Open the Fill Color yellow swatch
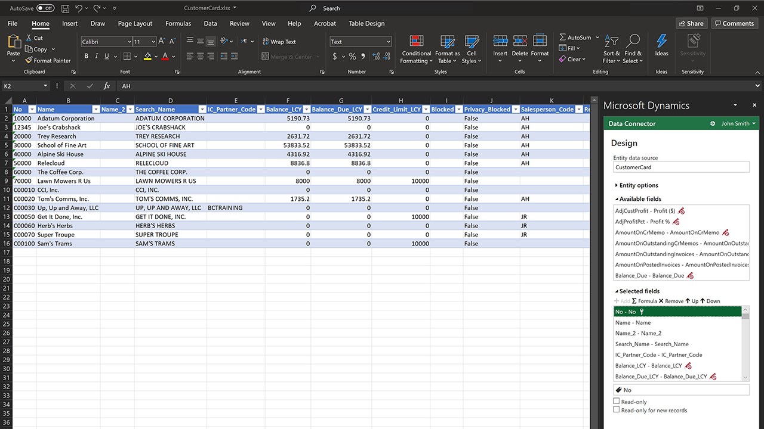This screenshot has width=764, height=429. [x=147, y=56]
